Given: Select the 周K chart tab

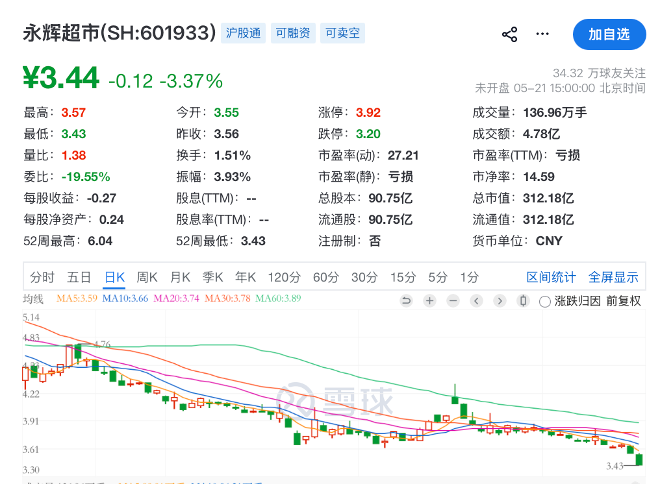Looking at the screenshot, I should [147, 277].
